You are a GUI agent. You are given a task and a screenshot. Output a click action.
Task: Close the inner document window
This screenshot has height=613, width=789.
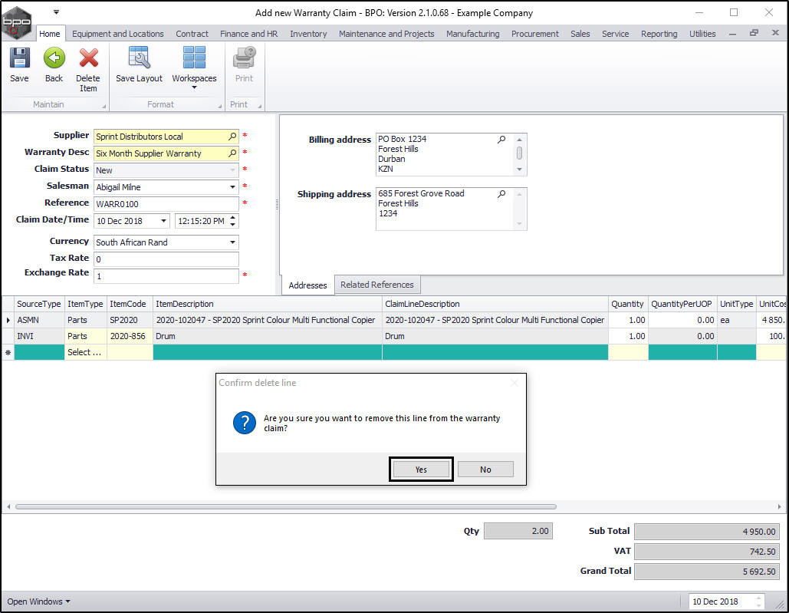point(775,33)
